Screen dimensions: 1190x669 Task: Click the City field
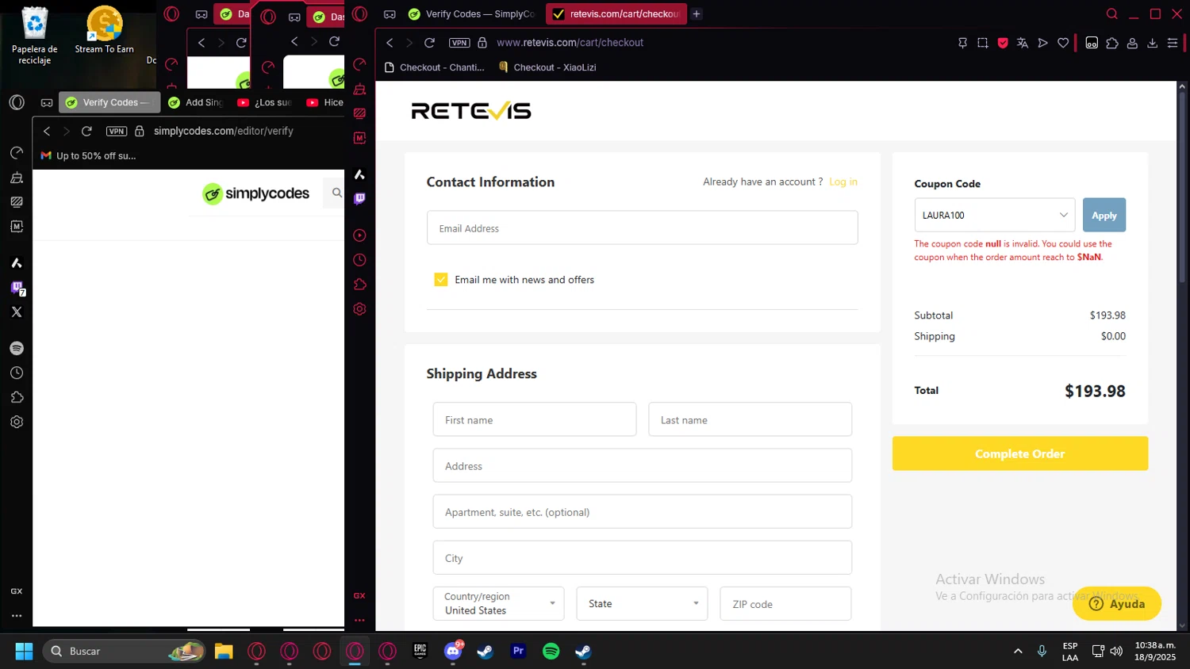coord(642,557)
